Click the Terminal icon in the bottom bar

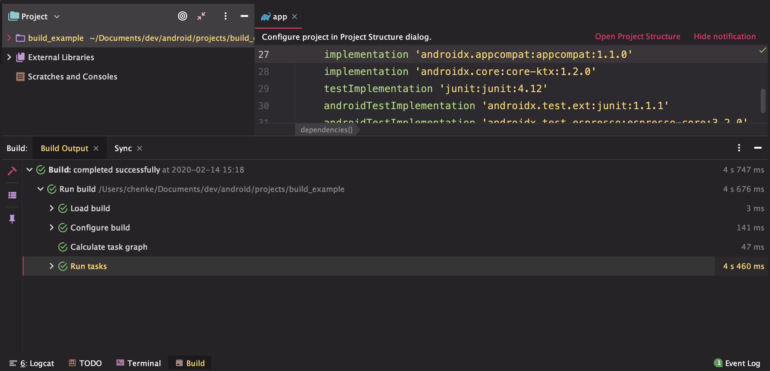pos(120,363)
